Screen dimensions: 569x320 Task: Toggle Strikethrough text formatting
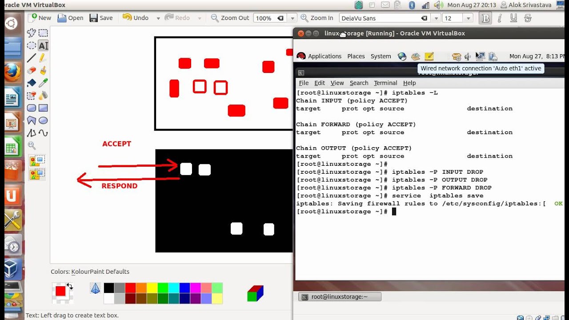(x=528, y=18)
